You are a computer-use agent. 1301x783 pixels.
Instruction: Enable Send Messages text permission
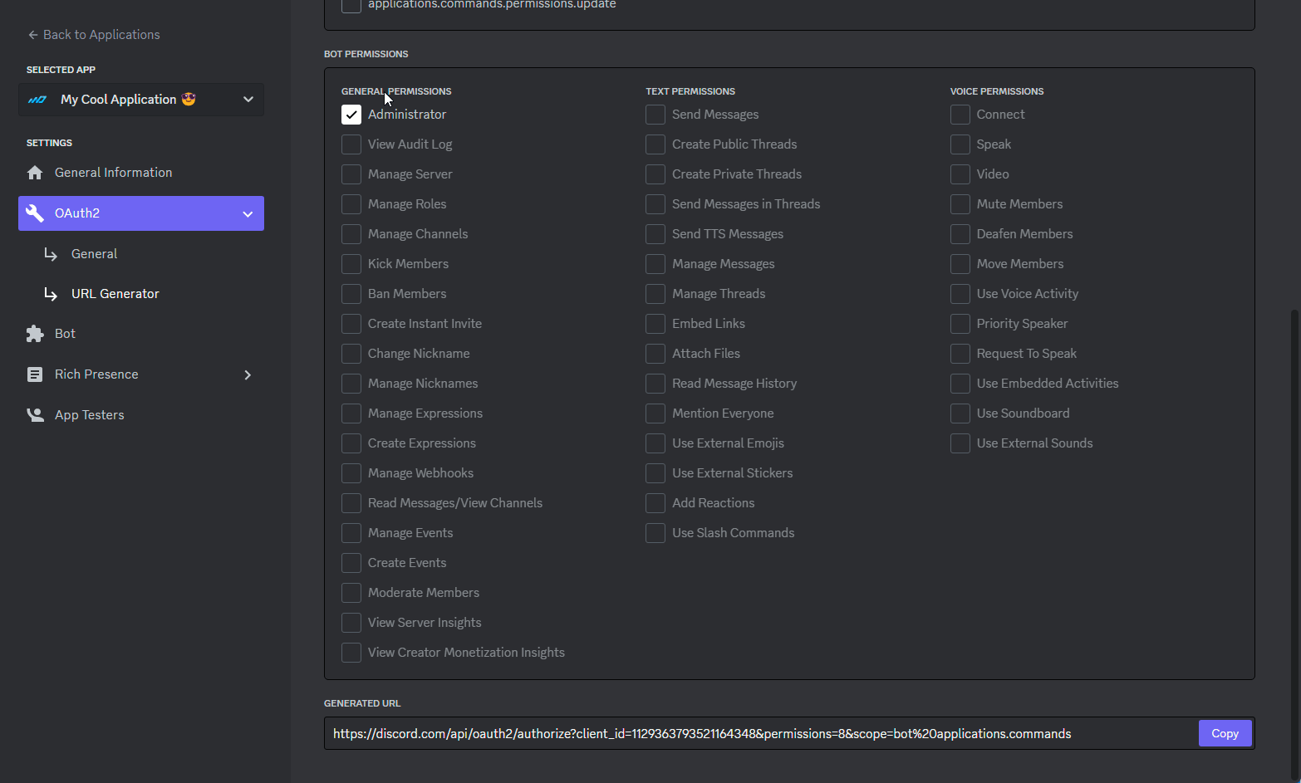point(655,115)
